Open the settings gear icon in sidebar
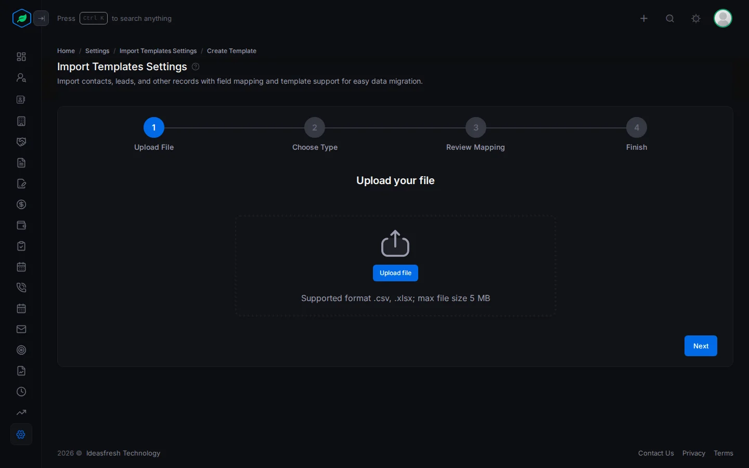The image size is (749, 468). point(21,434)
